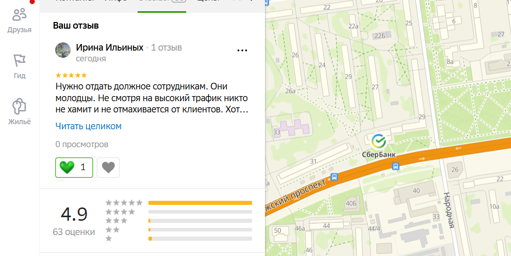Screen dimensions: 511x256
Task: Select building 50 on the map
Action: (x=277, y=231)
